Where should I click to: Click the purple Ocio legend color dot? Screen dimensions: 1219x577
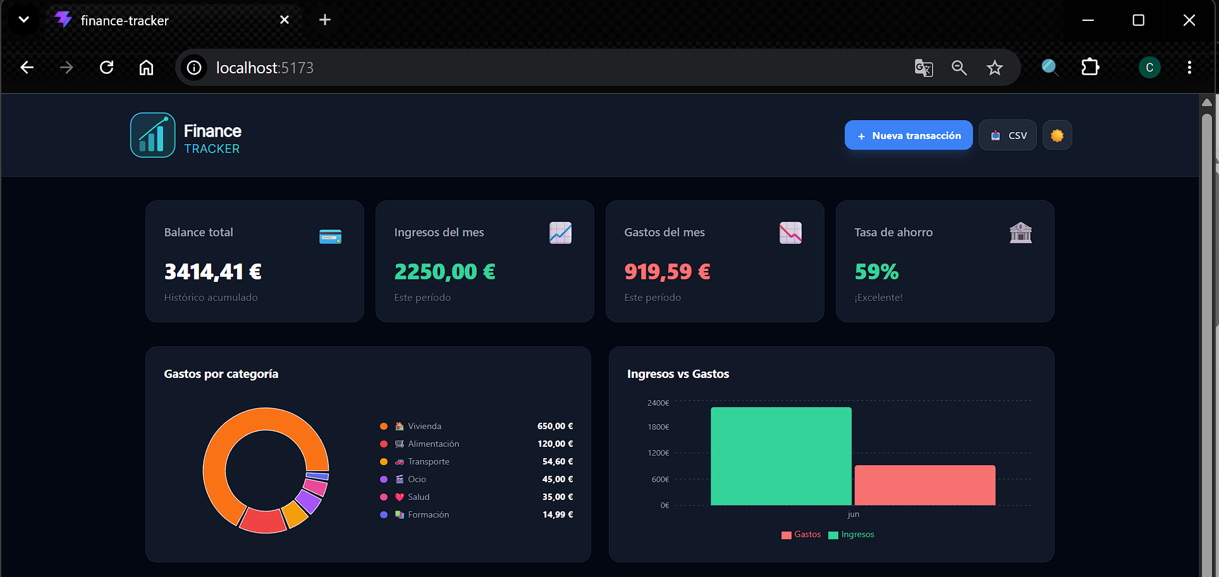click(384, 480)
